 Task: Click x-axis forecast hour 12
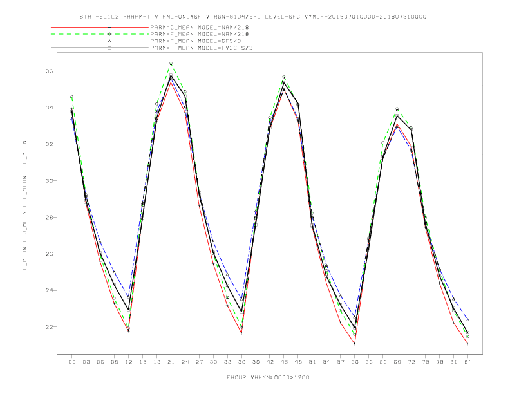point(129,362)
